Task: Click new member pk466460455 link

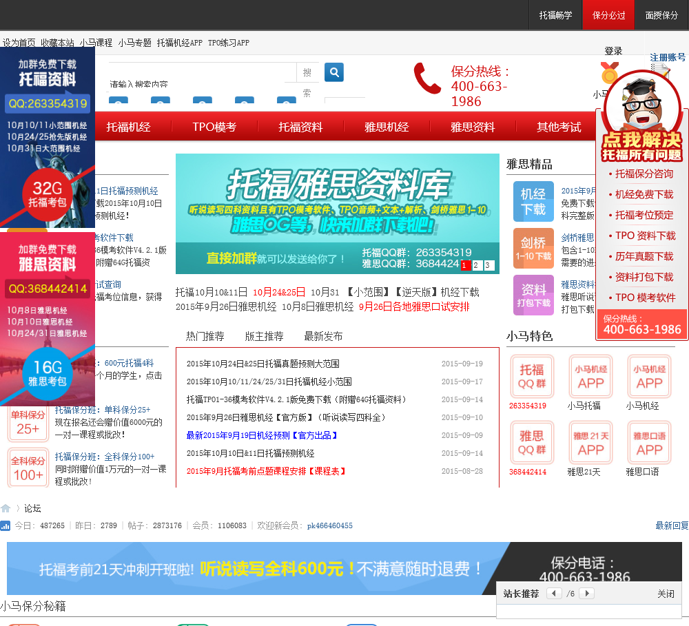Action: [x=329, y=526]
